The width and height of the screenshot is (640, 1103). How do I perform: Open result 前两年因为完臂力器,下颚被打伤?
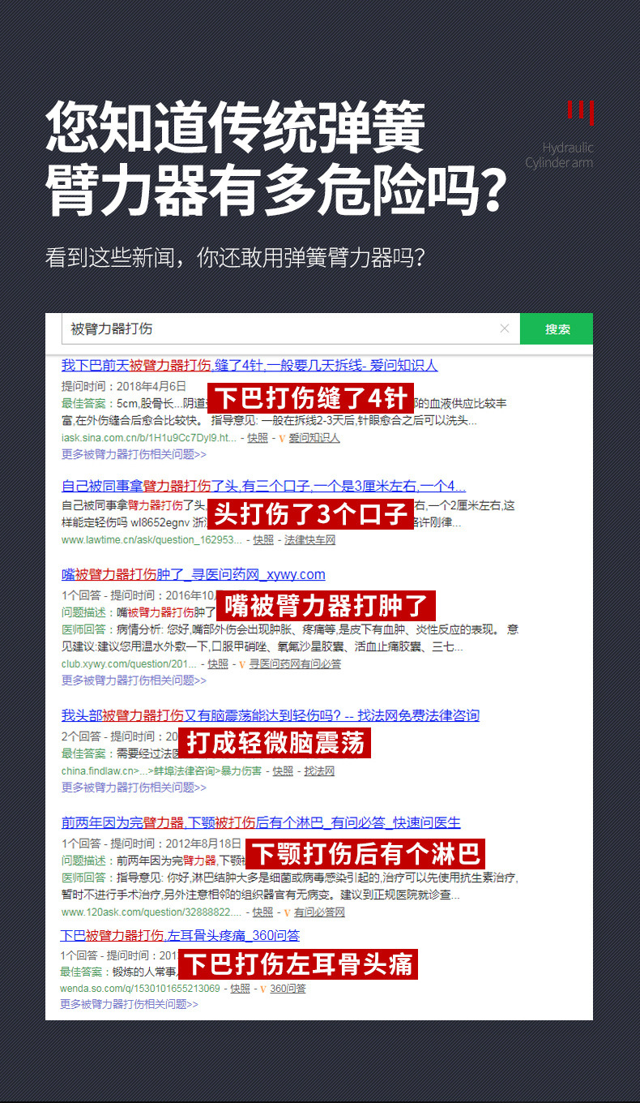261,822
